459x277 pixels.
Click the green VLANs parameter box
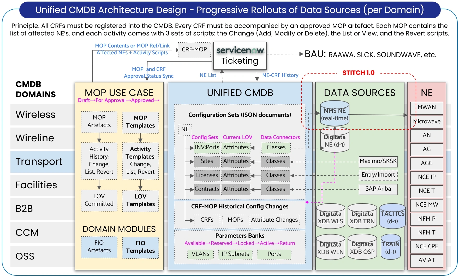click(200, 254)
